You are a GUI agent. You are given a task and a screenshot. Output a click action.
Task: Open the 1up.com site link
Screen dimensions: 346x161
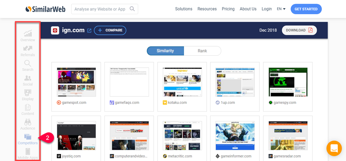228,103
